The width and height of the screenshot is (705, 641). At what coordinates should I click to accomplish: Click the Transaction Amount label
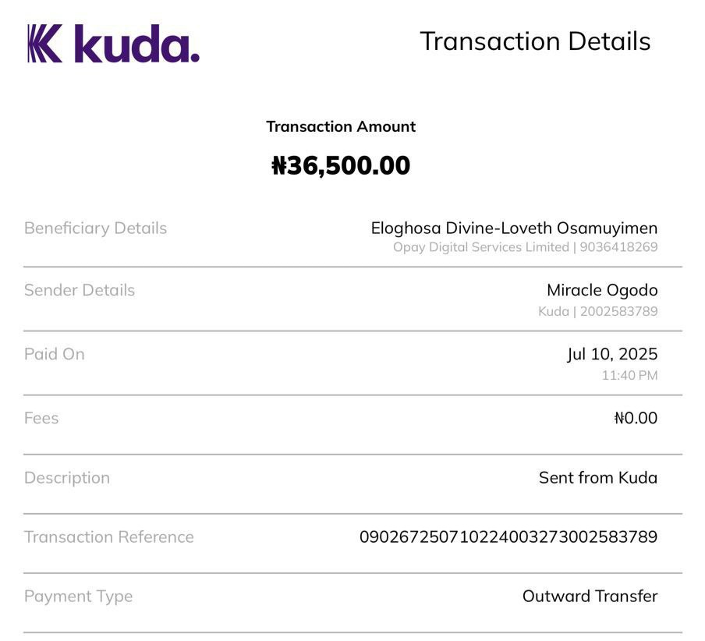341,126
